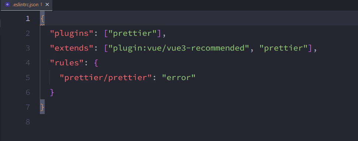Click the highlighted closing brace on line 7
The height and width of the screenshot is (141, 358).
click(x=42, y=107)
